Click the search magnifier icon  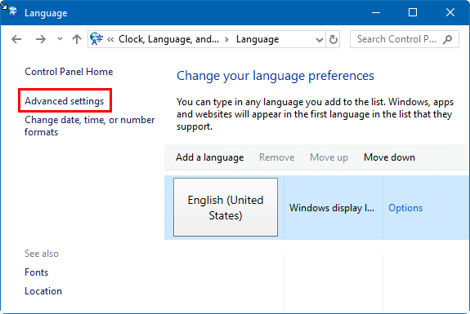click(x=447, y=39)
